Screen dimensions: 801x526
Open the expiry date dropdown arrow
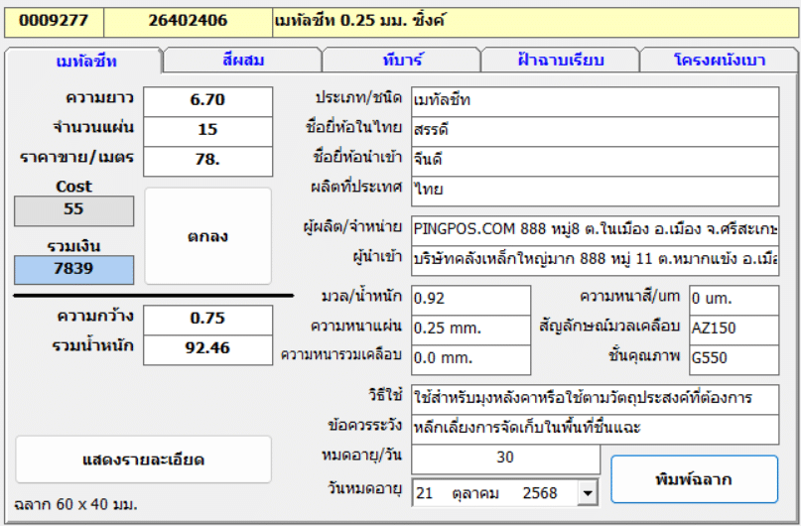[588, 492]
